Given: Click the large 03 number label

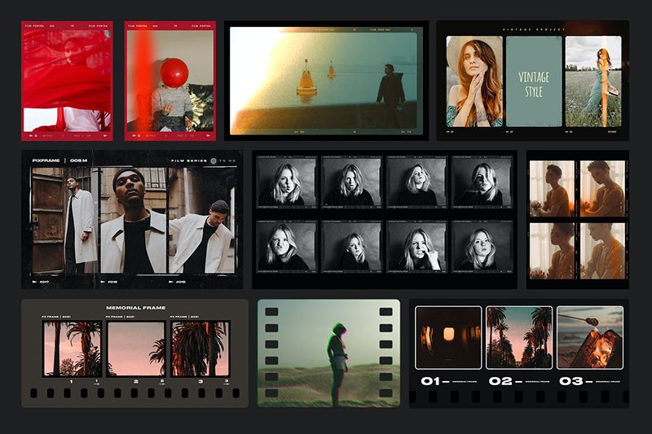Looking at the screenshot, I should tap(571, 381).
